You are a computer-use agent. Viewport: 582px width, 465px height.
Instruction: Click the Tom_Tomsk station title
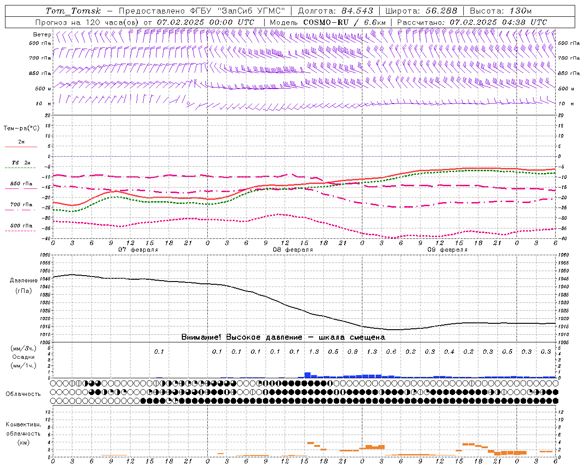73,11
